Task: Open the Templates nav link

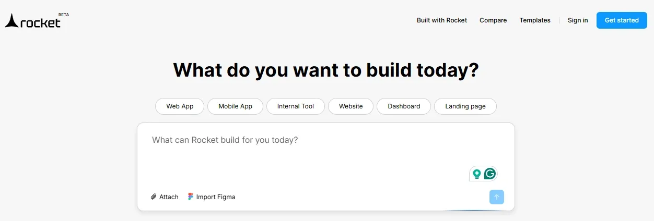Action: point(535,20)
